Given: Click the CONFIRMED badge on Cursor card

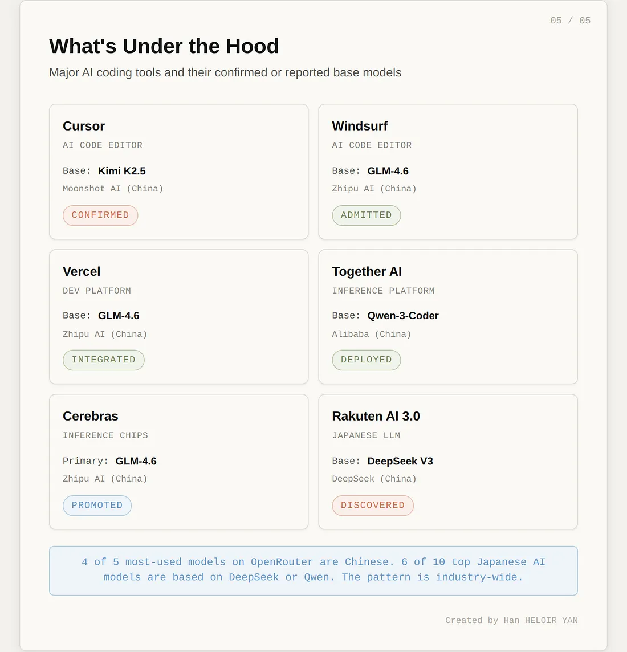Looking at the screenshot, I should (x=100, y=215).
